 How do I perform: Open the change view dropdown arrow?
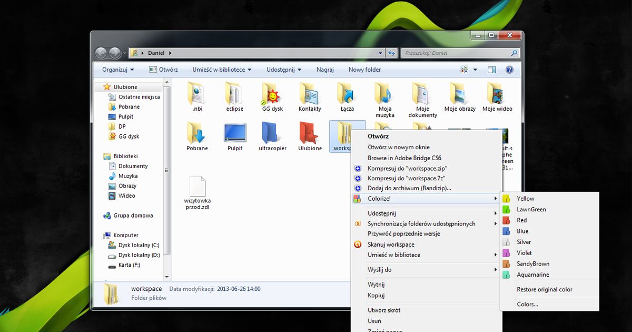click(473, 69)
